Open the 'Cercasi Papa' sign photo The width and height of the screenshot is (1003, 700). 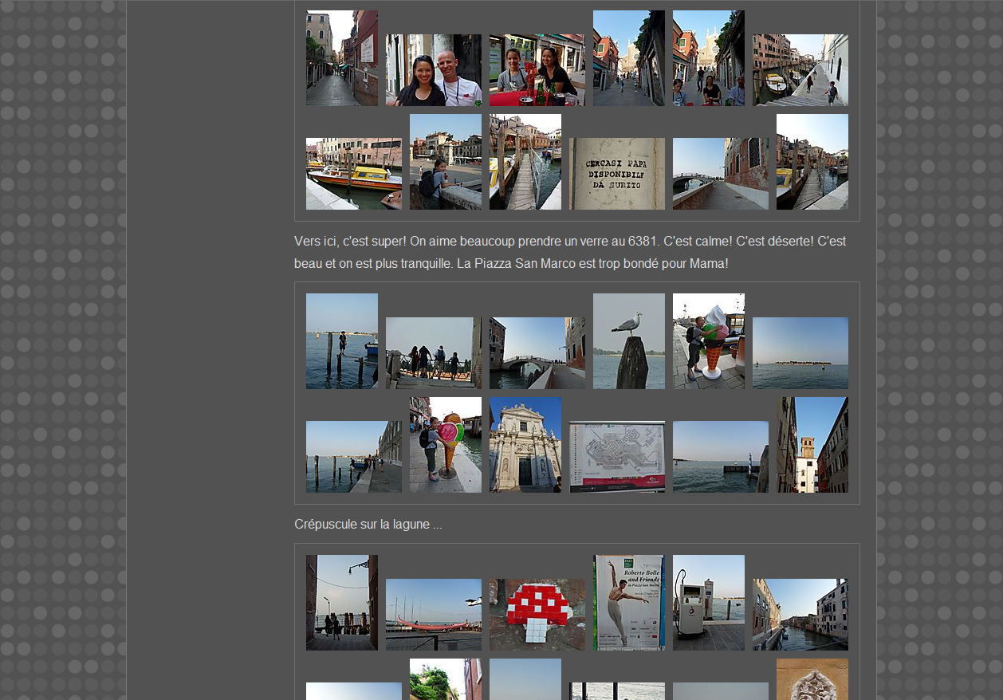tap(616, 174)
